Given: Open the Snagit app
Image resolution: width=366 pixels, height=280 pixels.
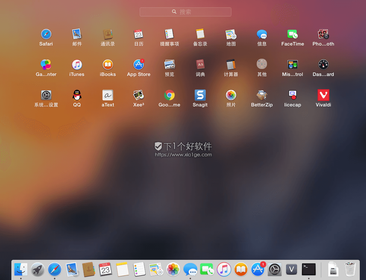Looking at the screenshot, I should (200, 95).
